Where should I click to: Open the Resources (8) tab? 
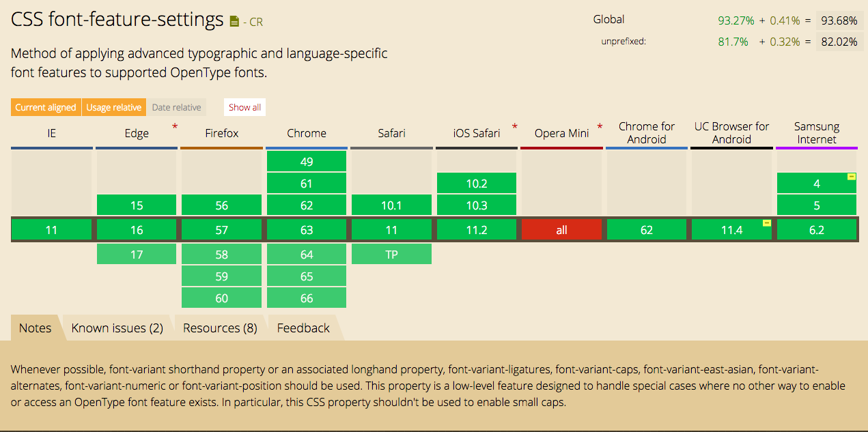tap(220, 328)
